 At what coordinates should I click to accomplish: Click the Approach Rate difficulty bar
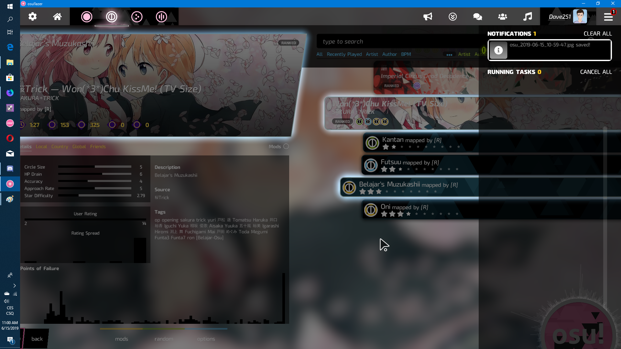click(x=95, y=188)
